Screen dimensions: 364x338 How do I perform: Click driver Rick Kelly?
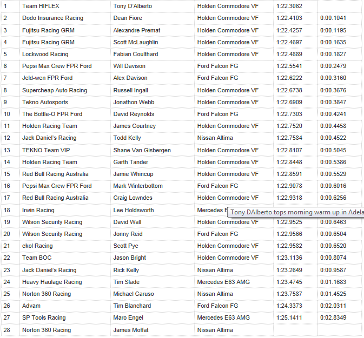pos(126,271)
